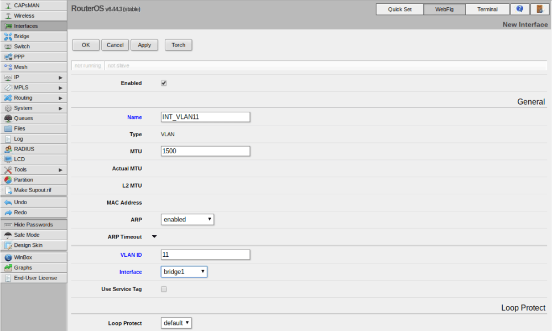Screen dimensions: 552x331
Task: Click the Undo arrow icon
Action: (8, 203)
